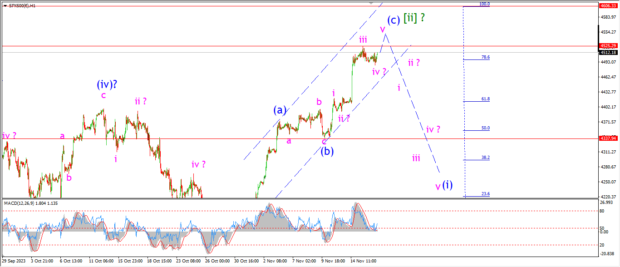Click the chart shift triangle marker

tap(372, 3)
